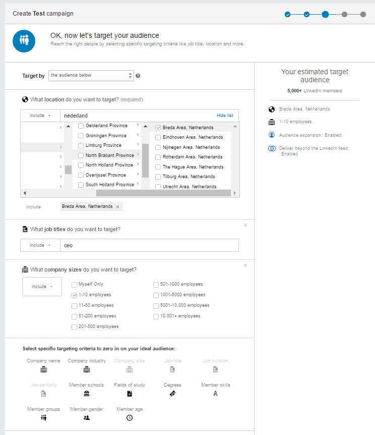The height and width of the screenshot is (435, 375).
Task: Expand the North Brabant Province sublist
Action: pyautogui.click(x=138, y=155)
